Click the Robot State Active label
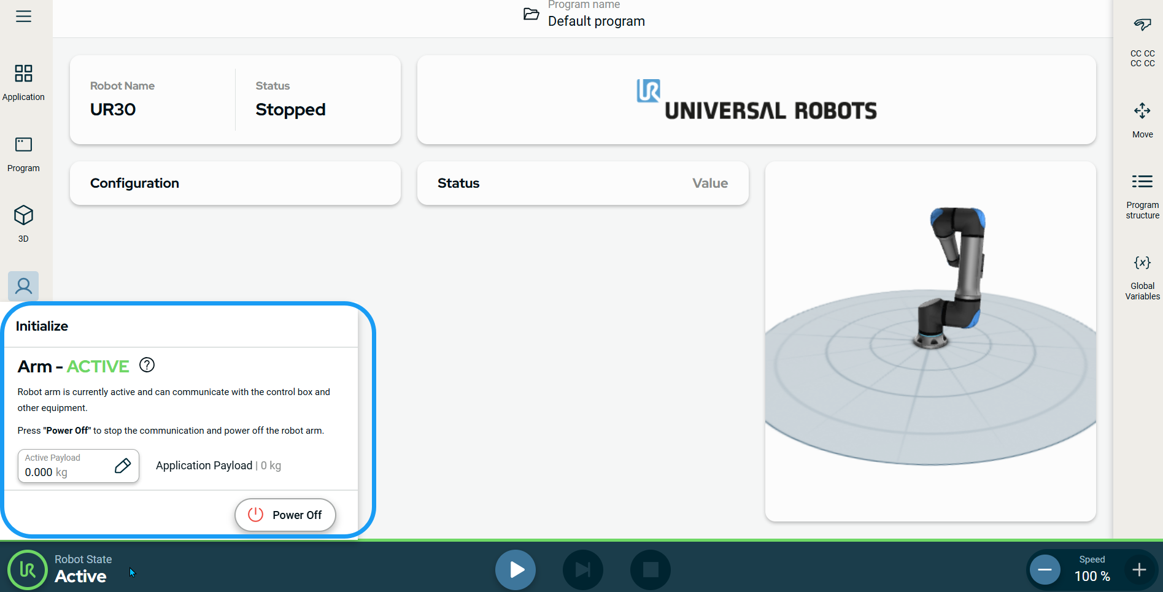The width and height of the screenshot is (1163, 592). (x=83, y=568)
